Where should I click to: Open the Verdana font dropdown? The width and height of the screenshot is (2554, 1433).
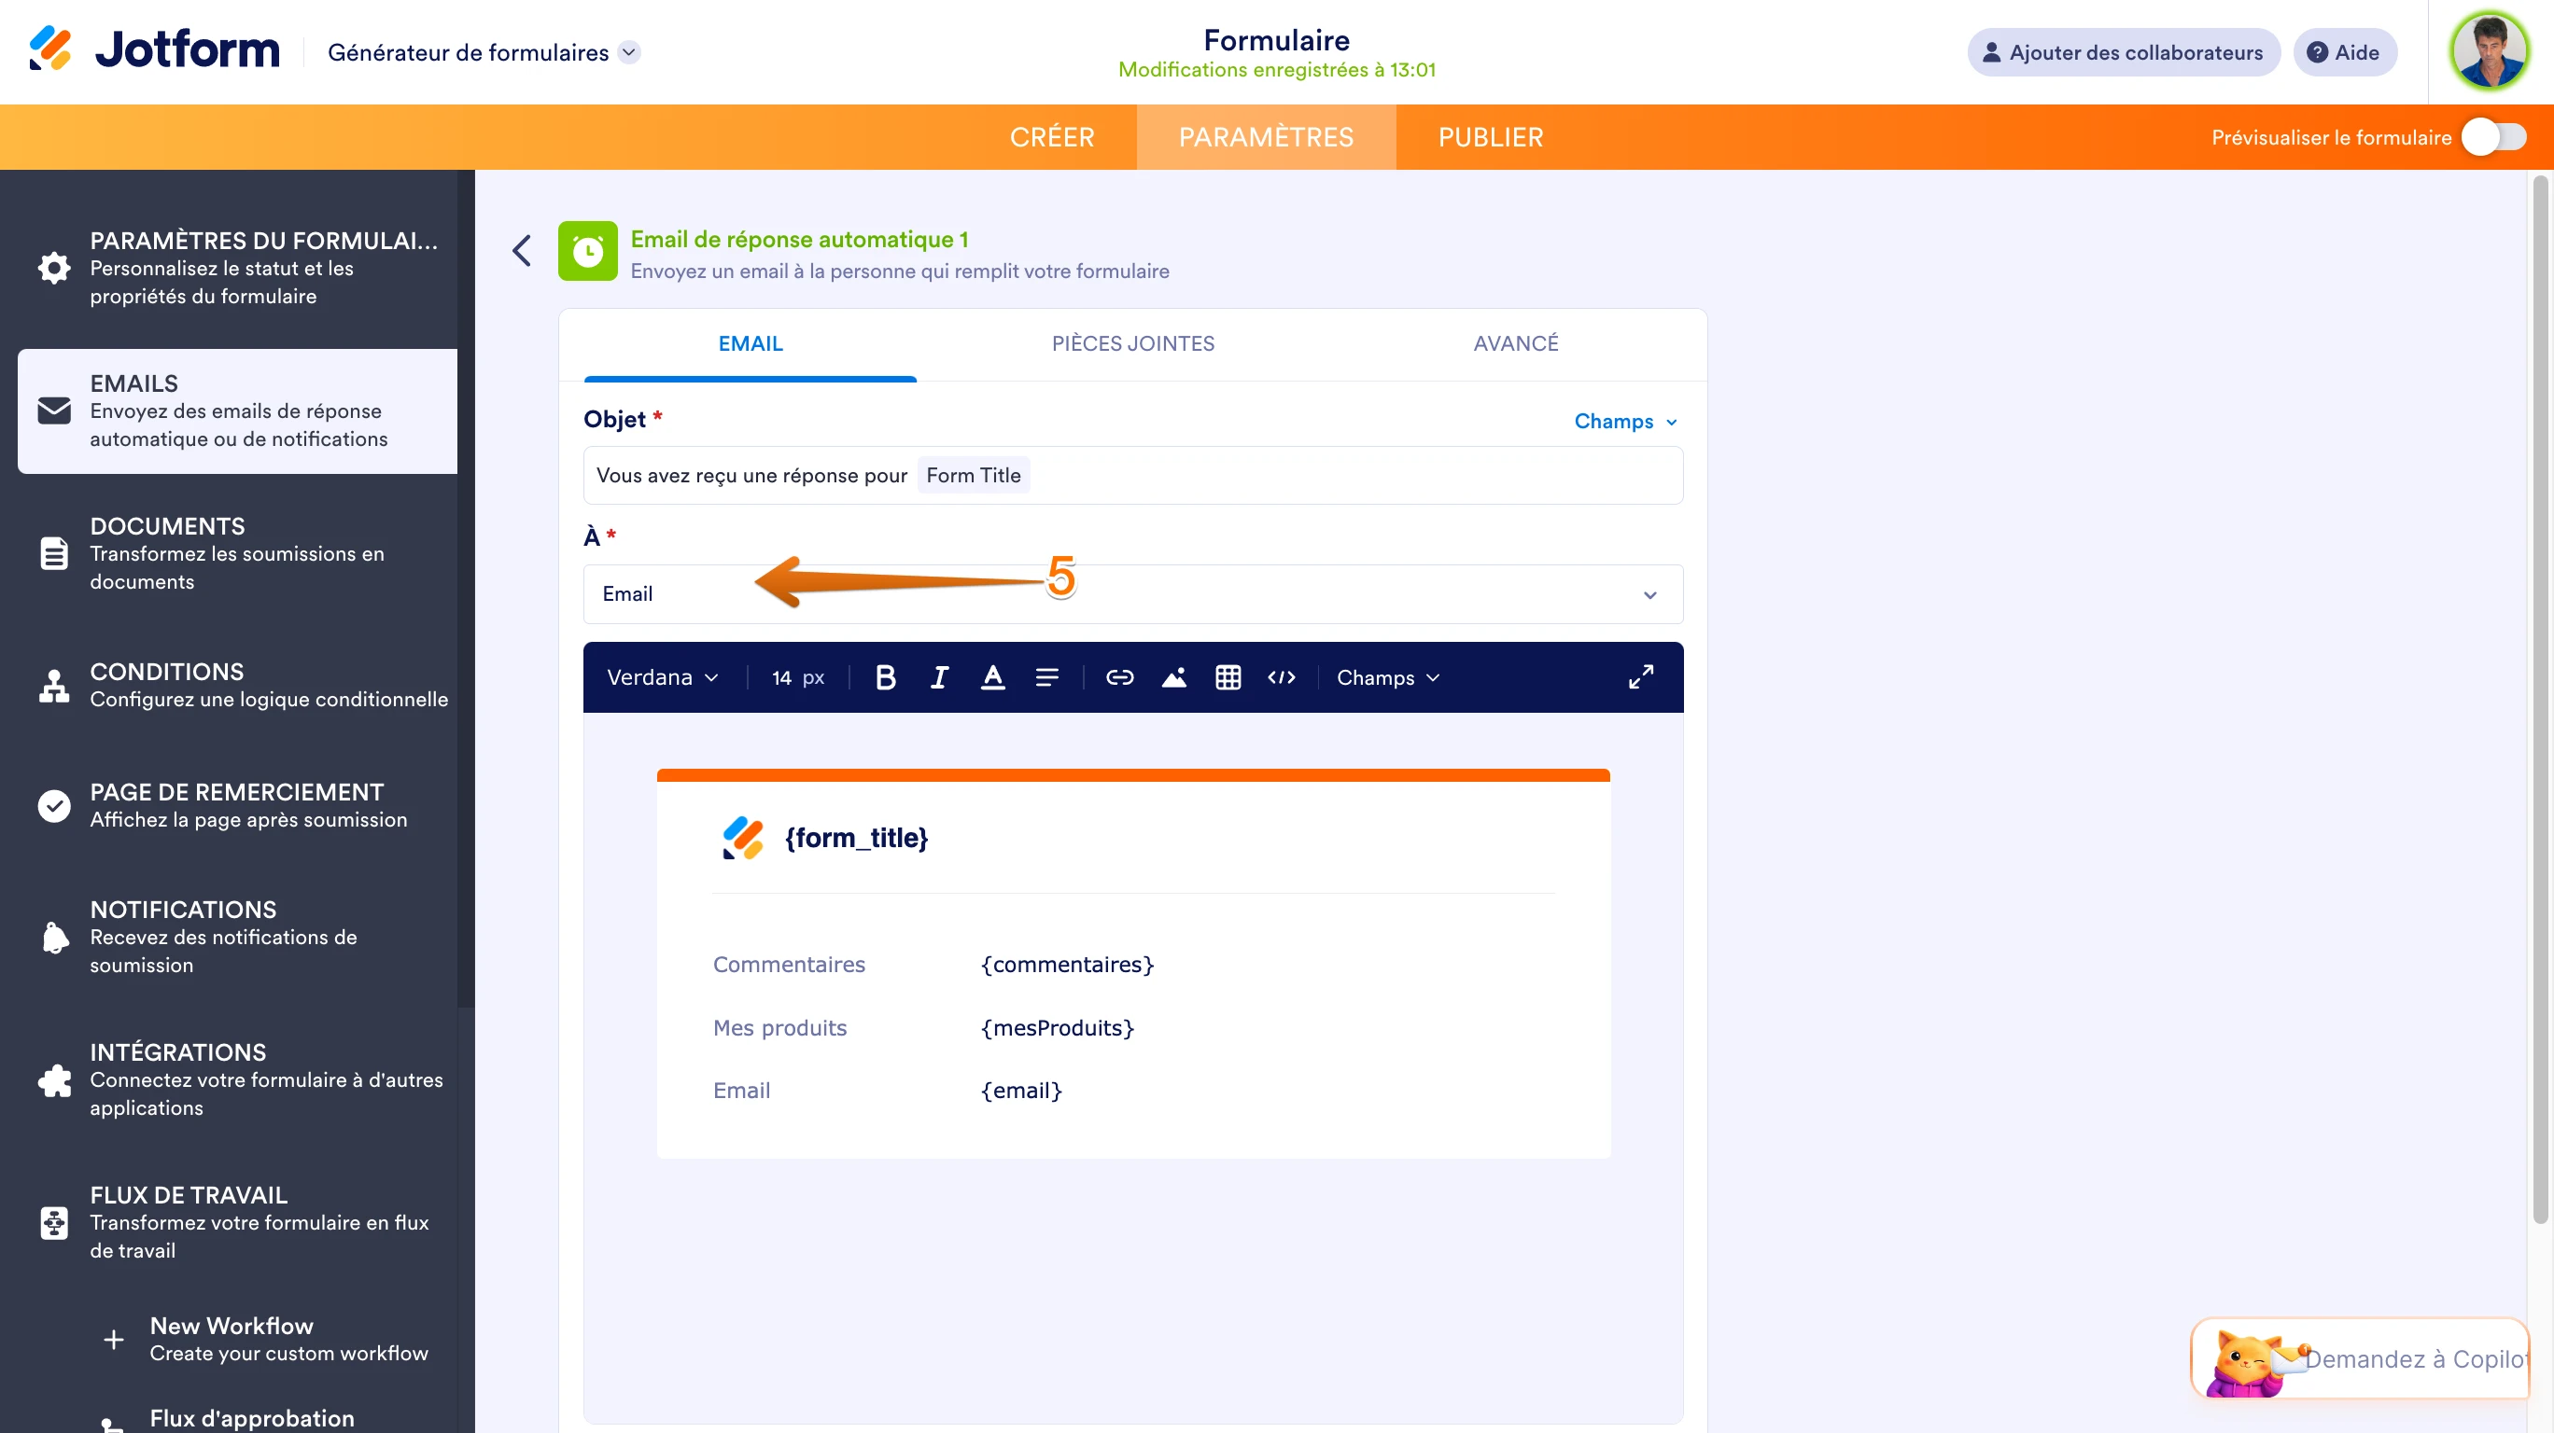click(x=662, y=678)
